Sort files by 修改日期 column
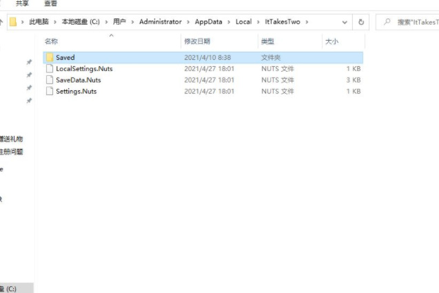The height and width of the screenshot is (293, 439). point(197,41)
